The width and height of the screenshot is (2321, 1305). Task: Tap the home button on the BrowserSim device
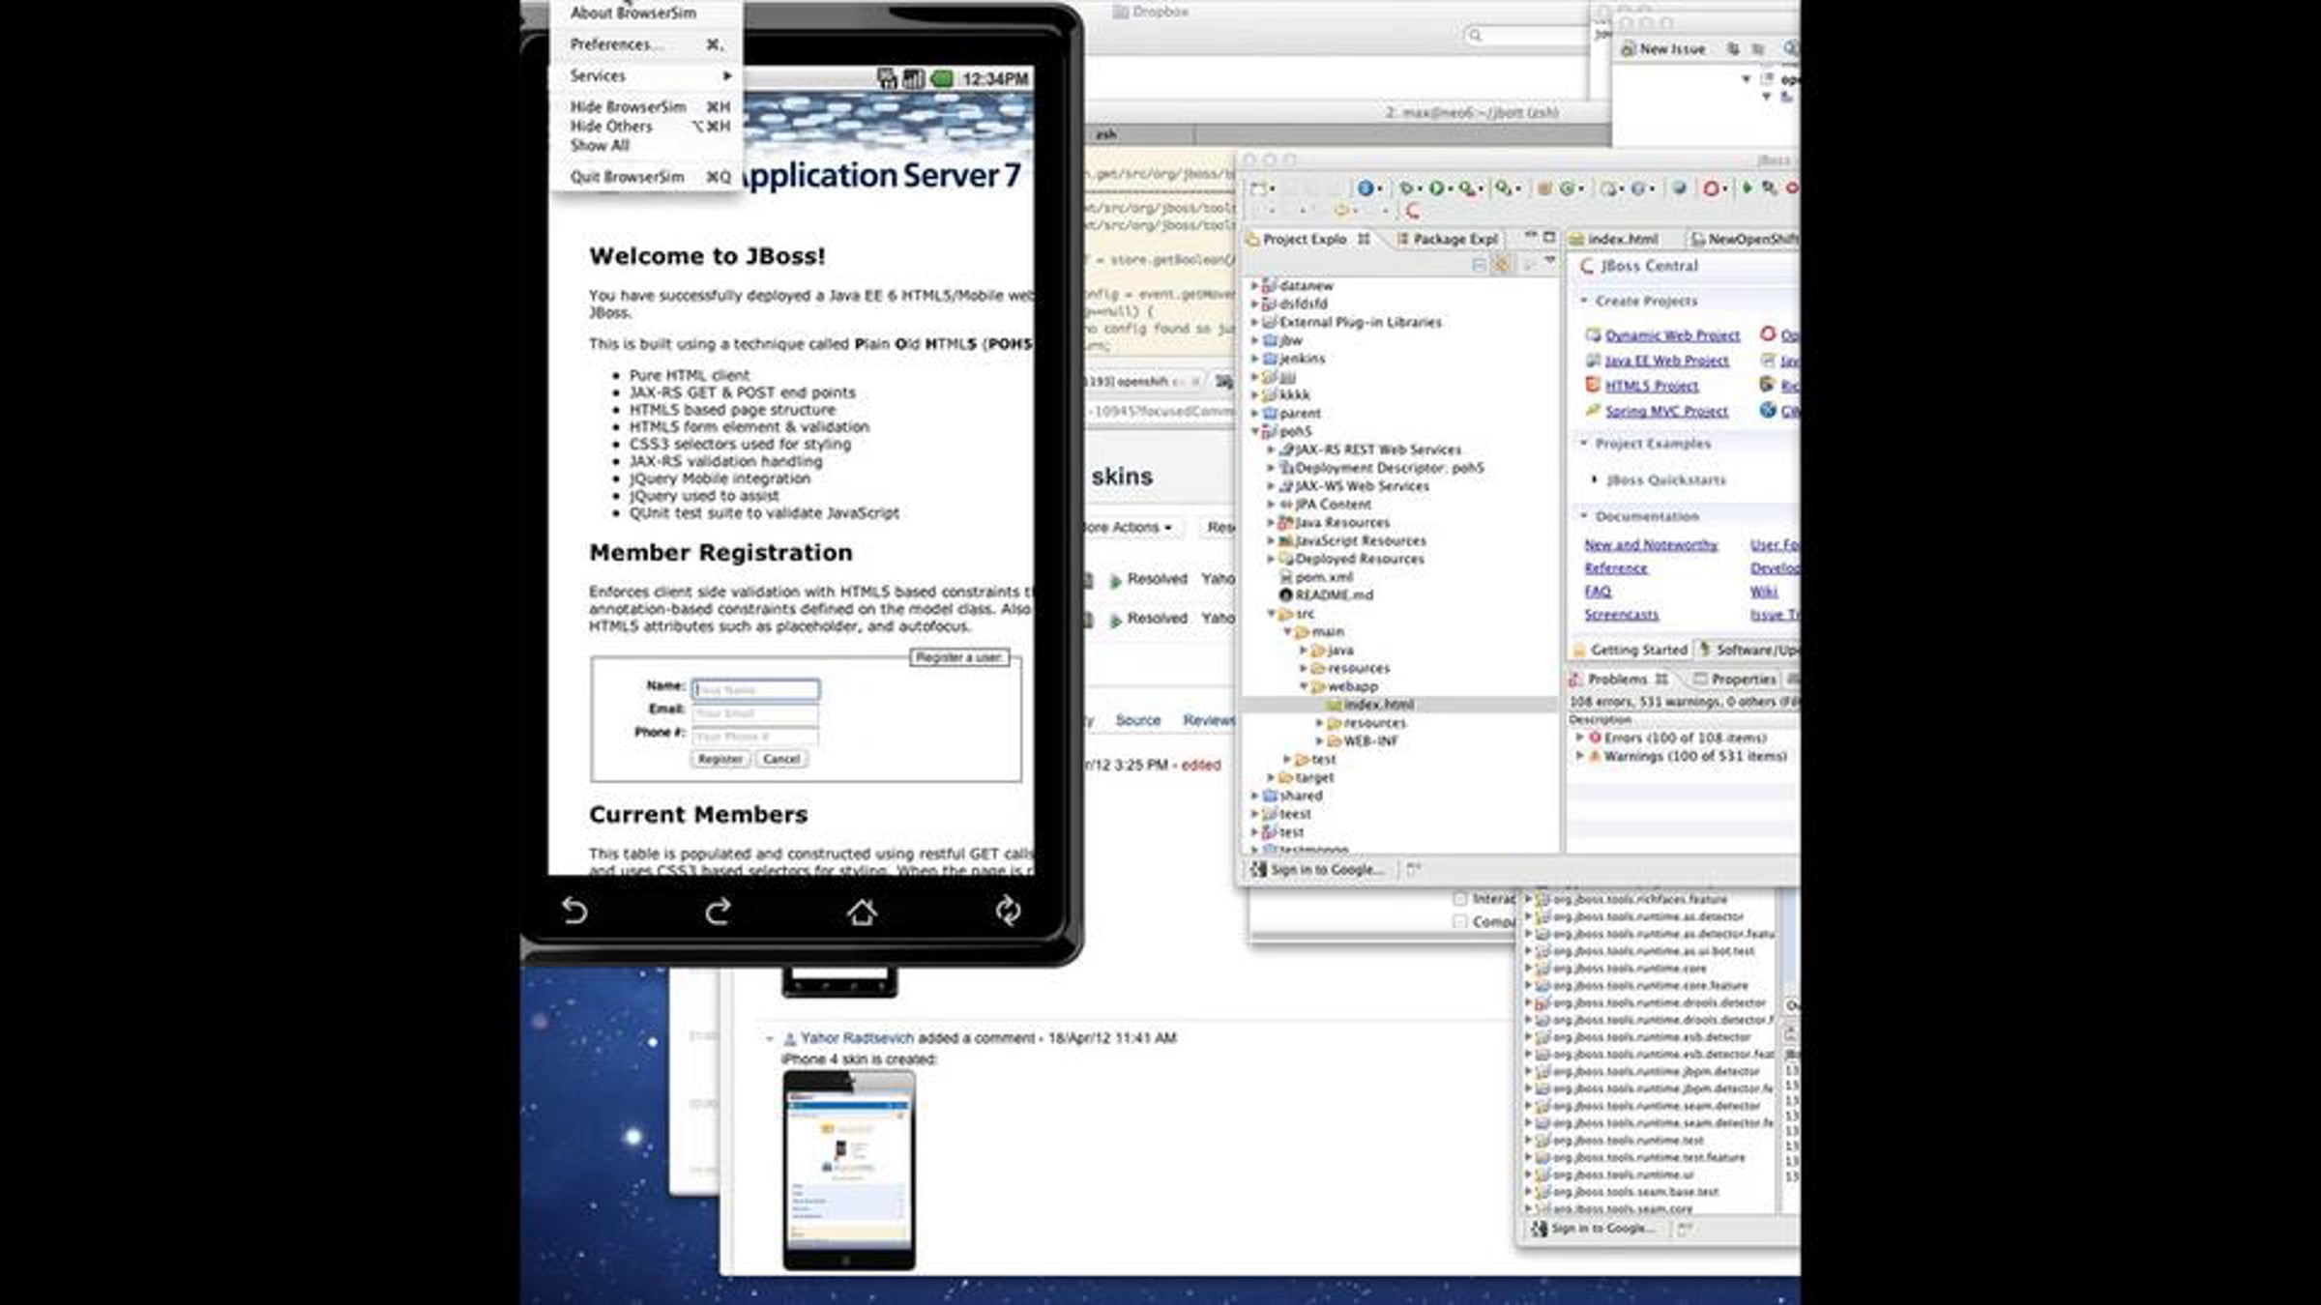(x=862, y=912)
